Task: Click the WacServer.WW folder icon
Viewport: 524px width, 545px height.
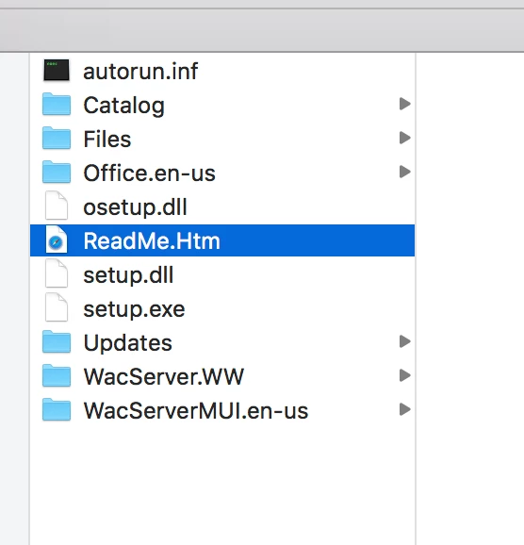Action: point(57,375)
